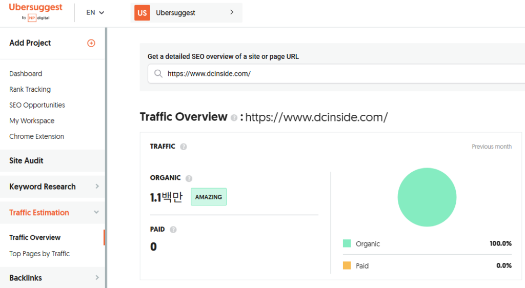Open SEO Opportunities
Image resolution: width=525 pixels, height=288 pixels.
point(37,105)
